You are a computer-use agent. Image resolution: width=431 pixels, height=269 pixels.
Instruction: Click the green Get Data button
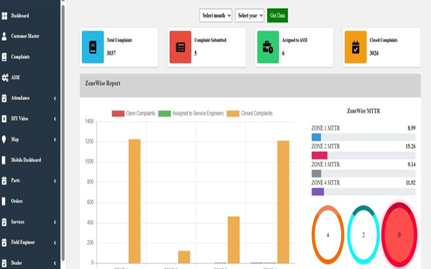(x=277, y=16)
